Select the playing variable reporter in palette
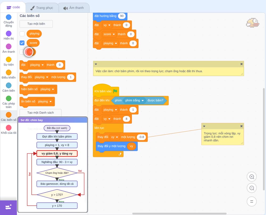 [34, 34]
